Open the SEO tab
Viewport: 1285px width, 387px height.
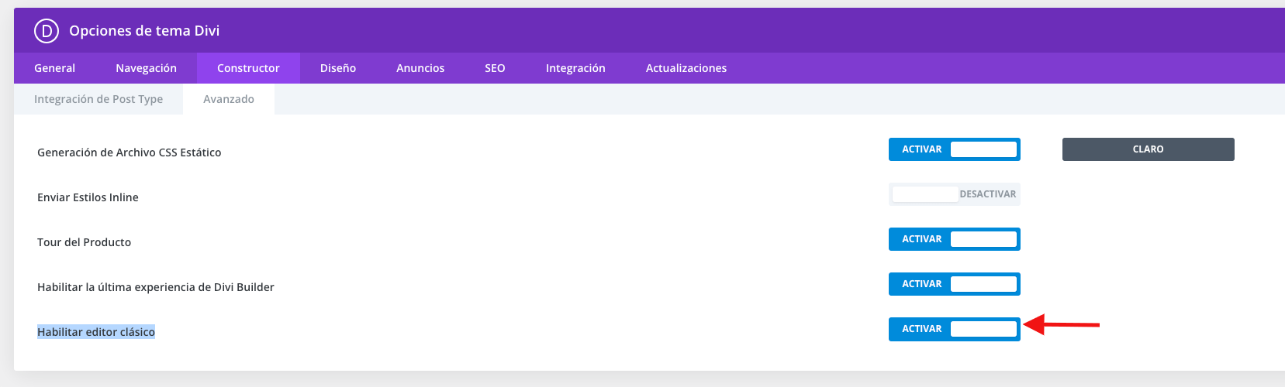495,68
